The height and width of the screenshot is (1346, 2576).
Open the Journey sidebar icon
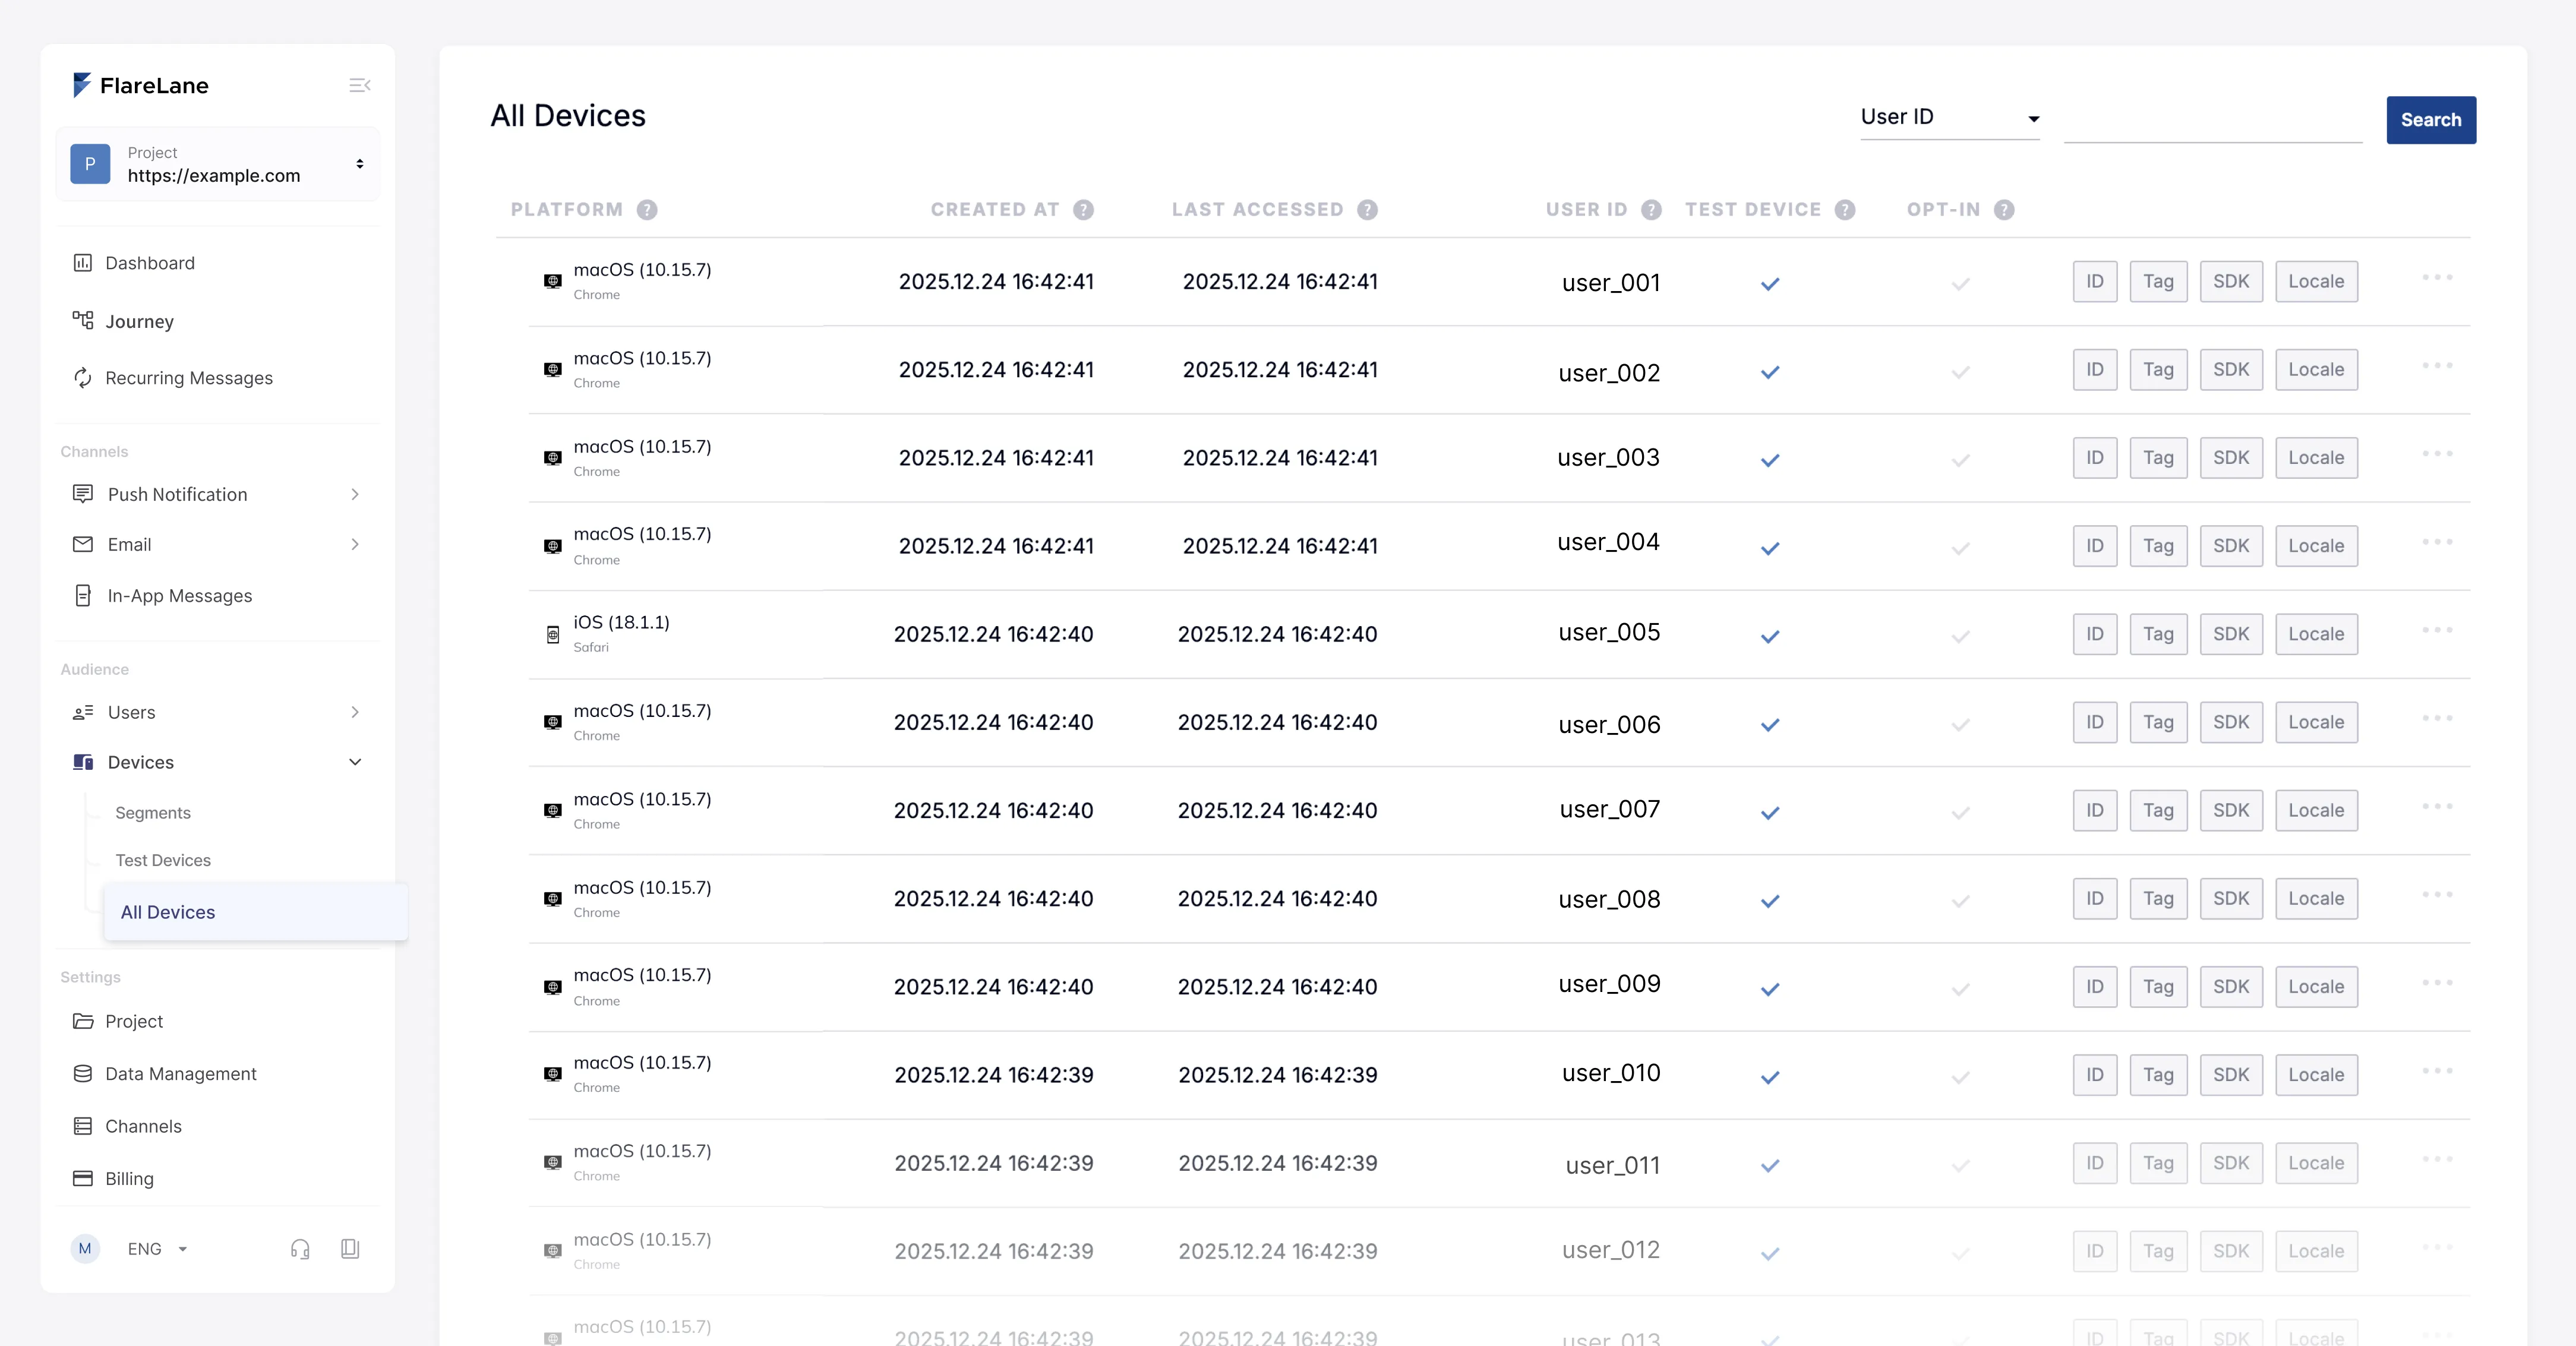click(x=83, y=320)
